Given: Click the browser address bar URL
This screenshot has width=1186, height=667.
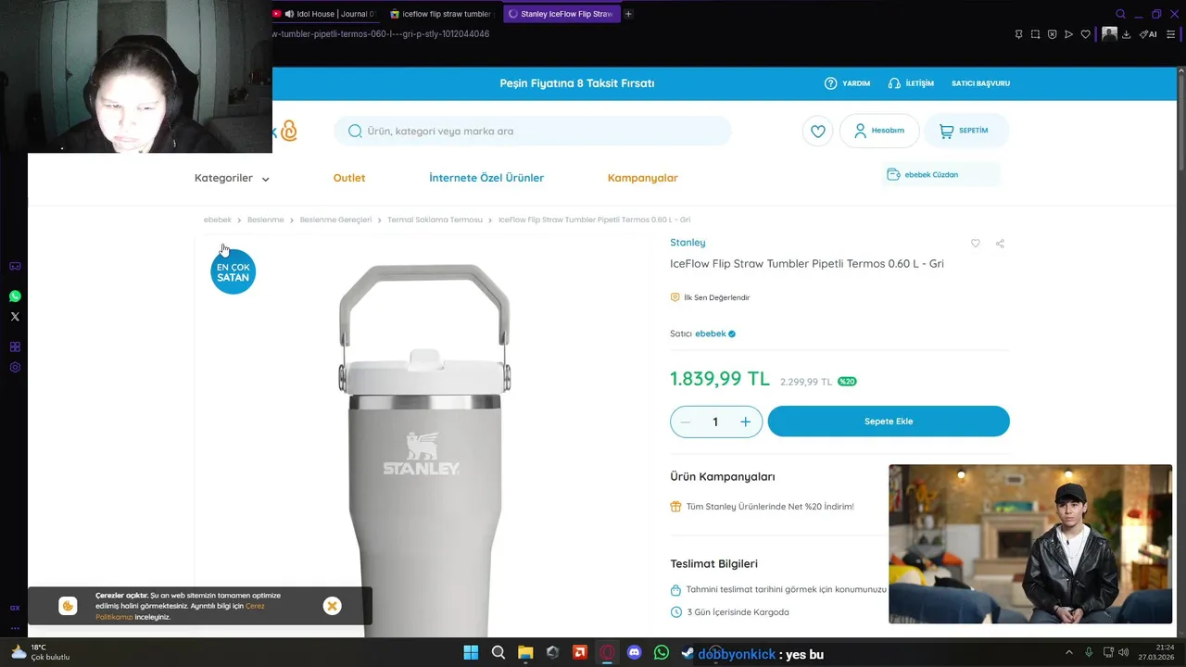Looking at the screenshot, I should (382, 34).
